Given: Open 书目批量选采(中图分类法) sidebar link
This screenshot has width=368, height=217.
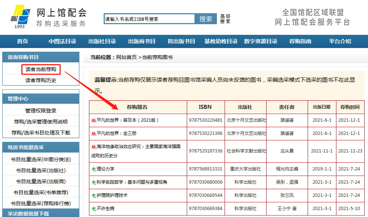Looking at the screenshot, I should (41, 159).
